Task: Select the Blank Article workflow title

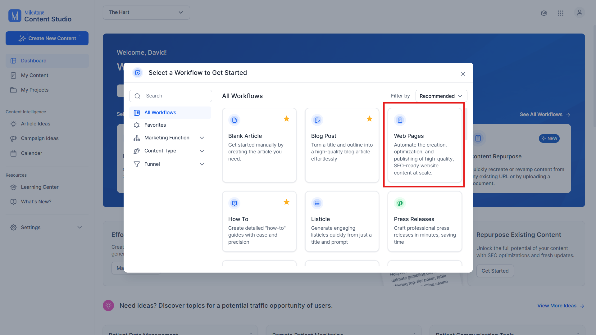Action: pos(245,136)
